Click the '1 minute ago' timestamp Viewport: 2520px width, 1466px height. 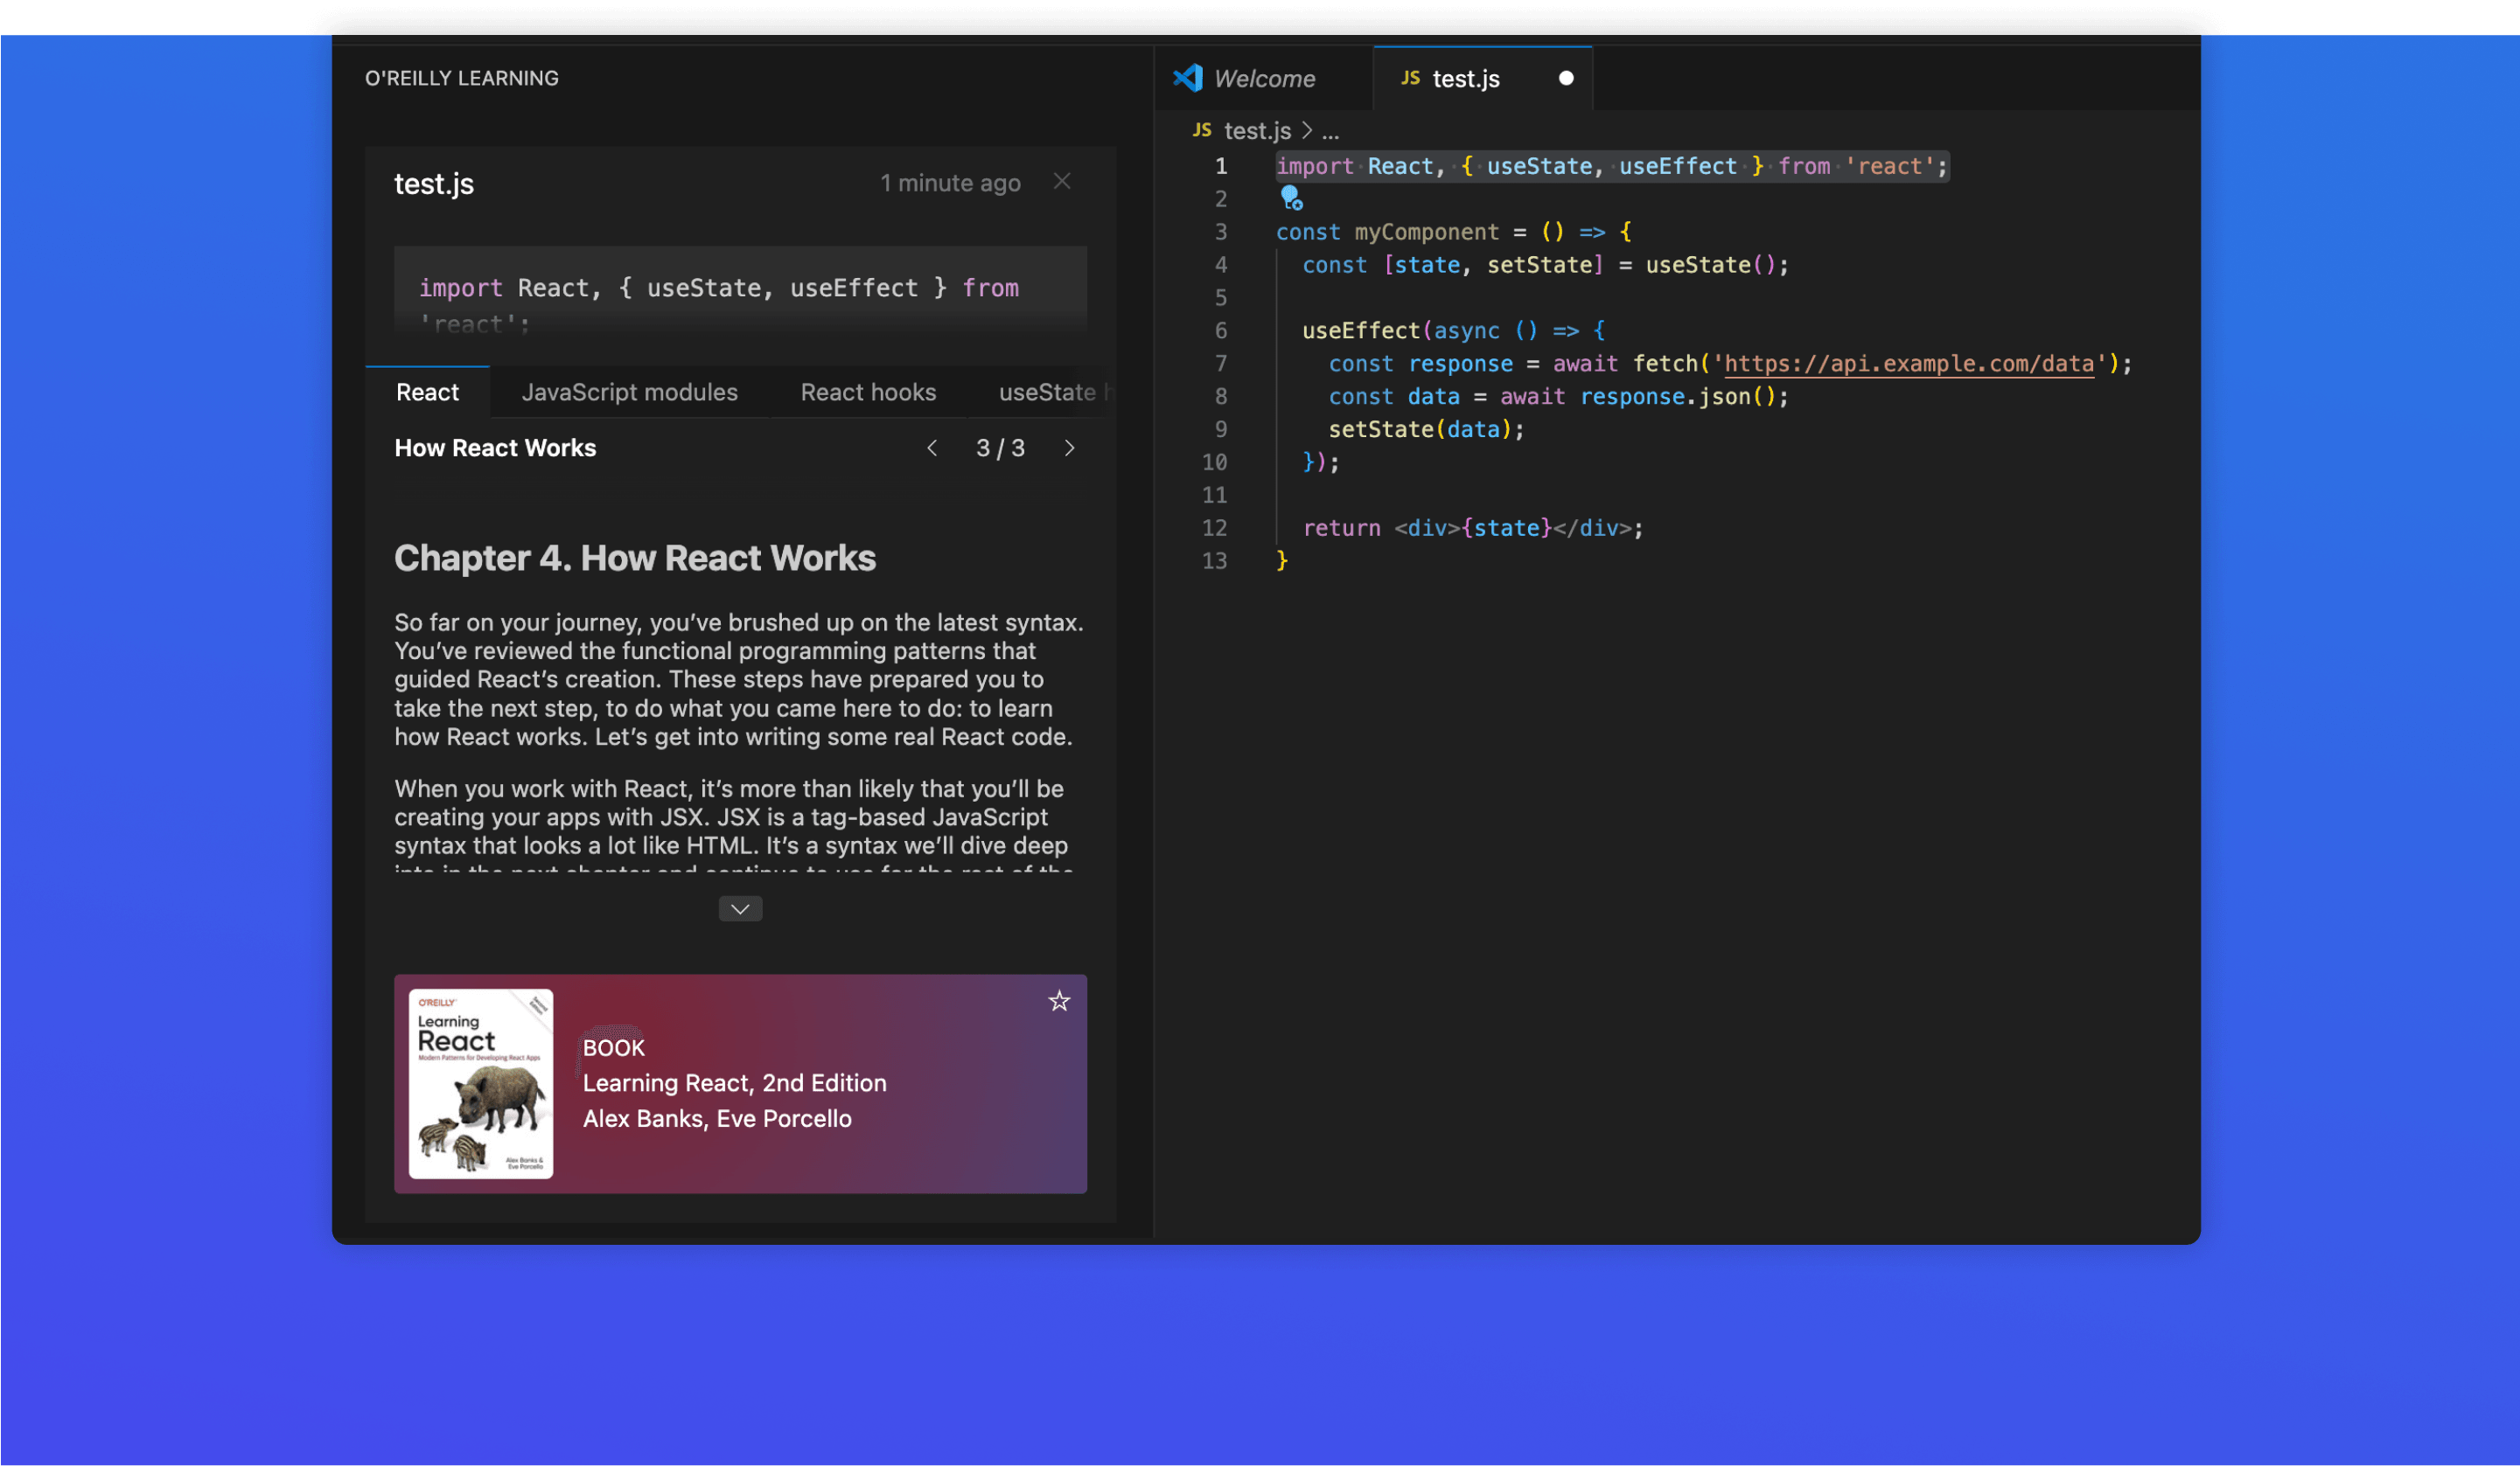(950, 183)
